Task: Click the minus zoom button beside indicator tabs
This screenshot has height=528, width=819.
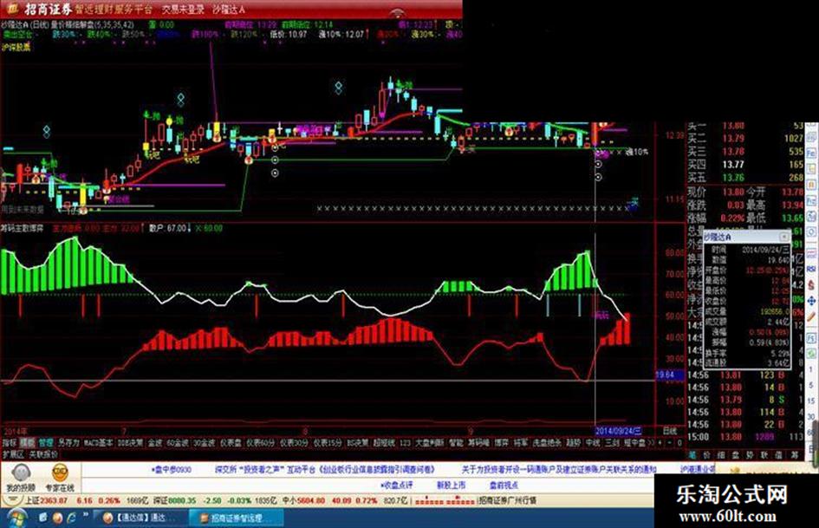Action: 669,443
